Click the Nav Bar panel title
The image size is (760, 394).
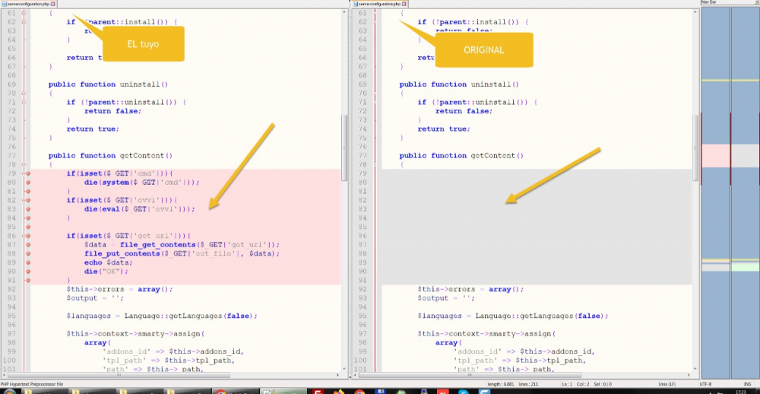point(709,2)
